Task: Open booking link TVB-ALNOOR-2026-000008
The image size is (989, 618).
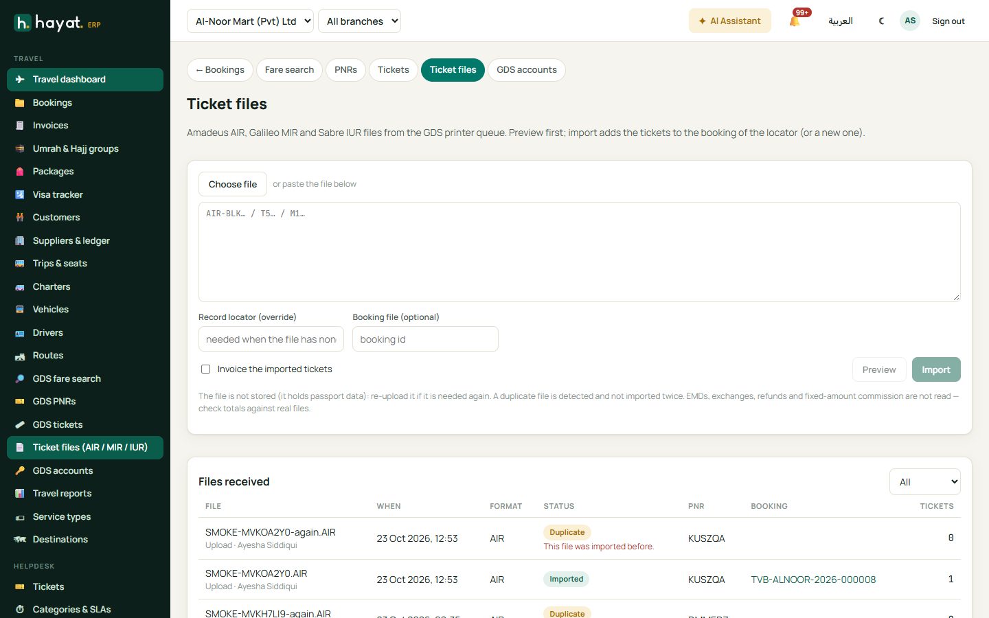Action: [x=813, y=580]
